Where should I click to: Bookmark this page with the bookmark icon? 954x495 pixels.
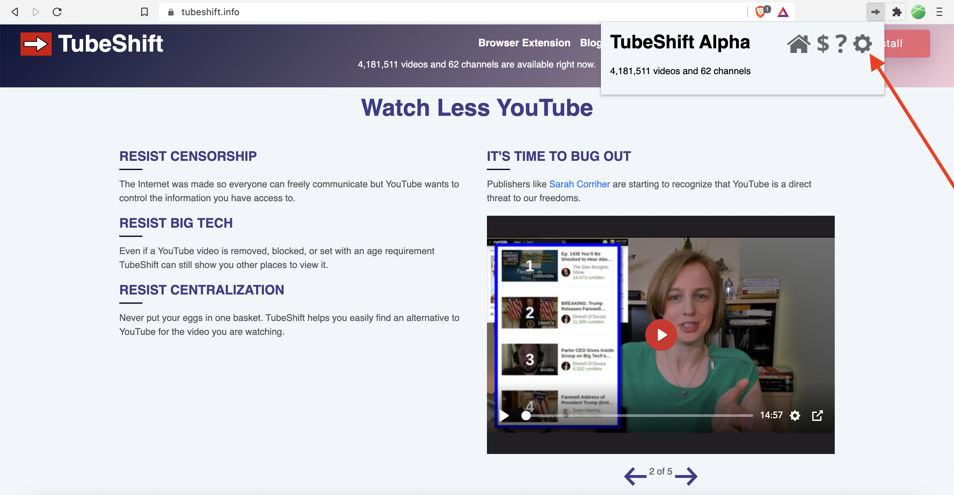pos(144,12)
